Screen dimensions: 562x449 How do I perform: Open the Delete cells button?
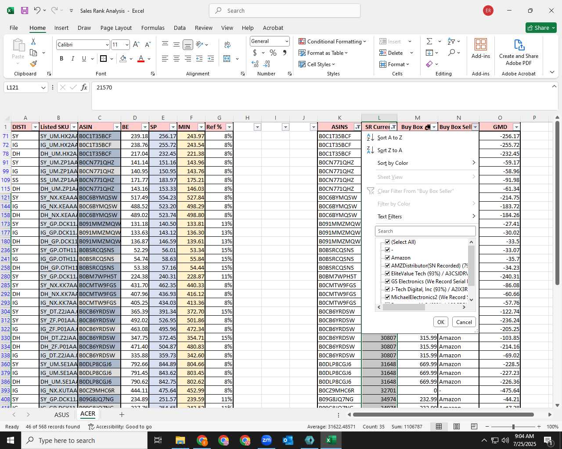coord(392,53)
